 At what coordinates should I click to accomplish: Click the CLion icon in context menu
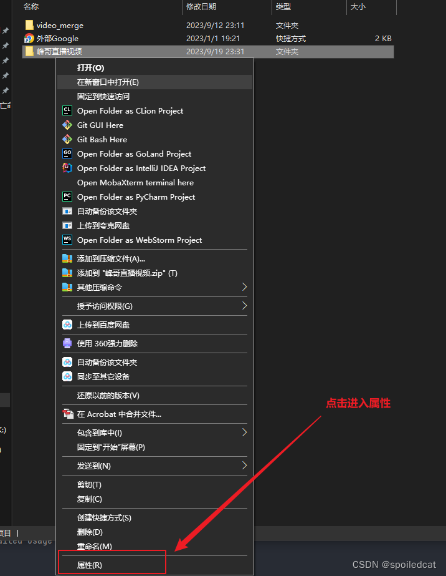click(67, 110)
